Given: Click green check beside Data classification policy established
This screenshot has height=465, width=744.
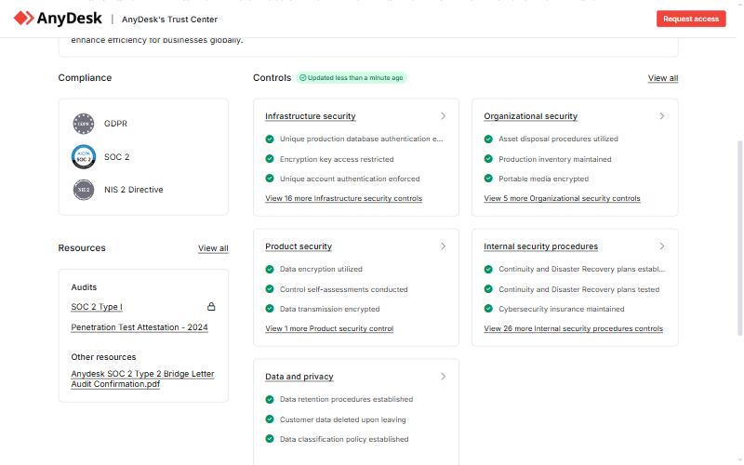Looking at the screenshot, I should coord(270,439).
